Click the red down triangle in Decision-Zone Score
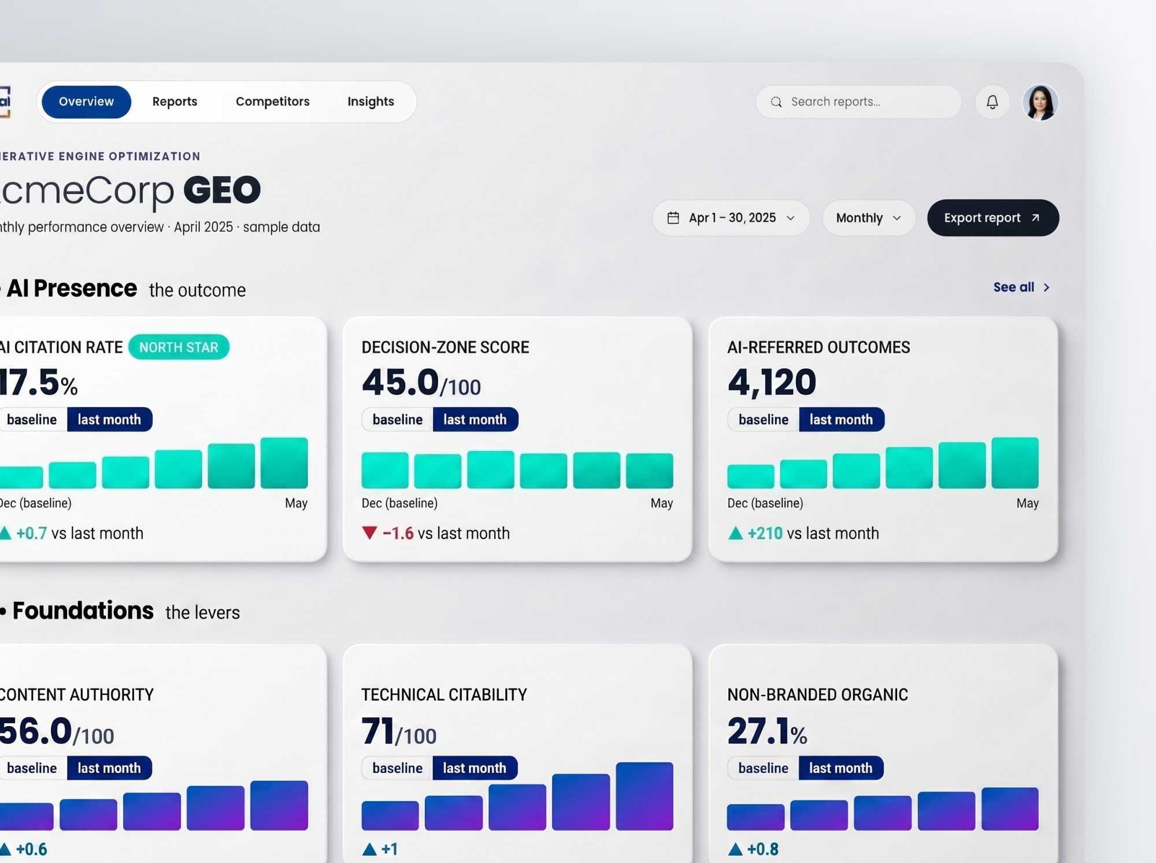This screenshot has height=863, width=1156. click(x=369, y=533)
